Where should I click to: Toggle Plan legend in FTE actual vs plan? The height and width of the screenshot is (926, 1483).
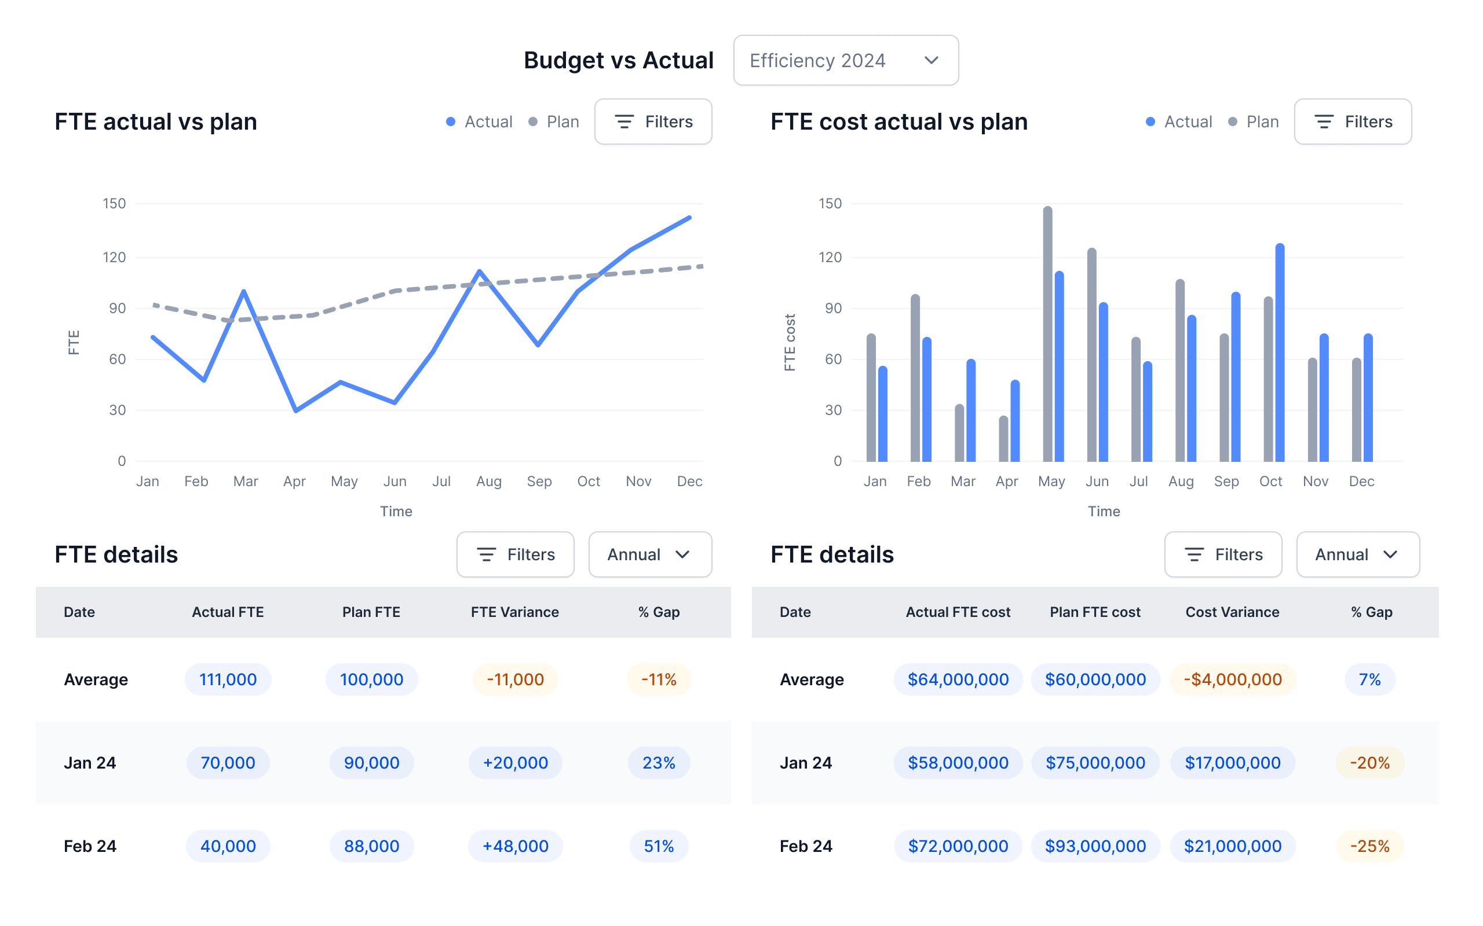pos(554,122)
